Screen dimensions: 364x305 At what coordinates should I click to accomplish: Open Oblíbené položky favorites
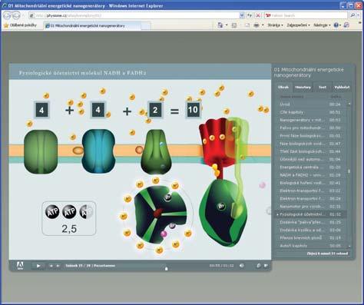point(20,25)
